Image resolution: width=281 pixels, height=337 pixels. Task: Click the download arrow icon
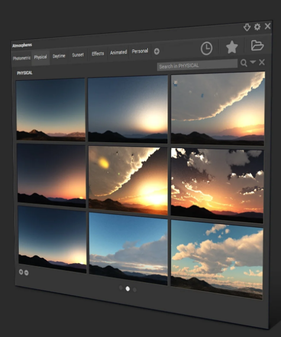[x=247, y=27]
